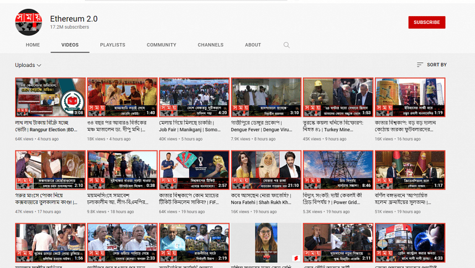Go to the CHANNELS tab
This screenshot has height=268, width=475.
[211, 45]
